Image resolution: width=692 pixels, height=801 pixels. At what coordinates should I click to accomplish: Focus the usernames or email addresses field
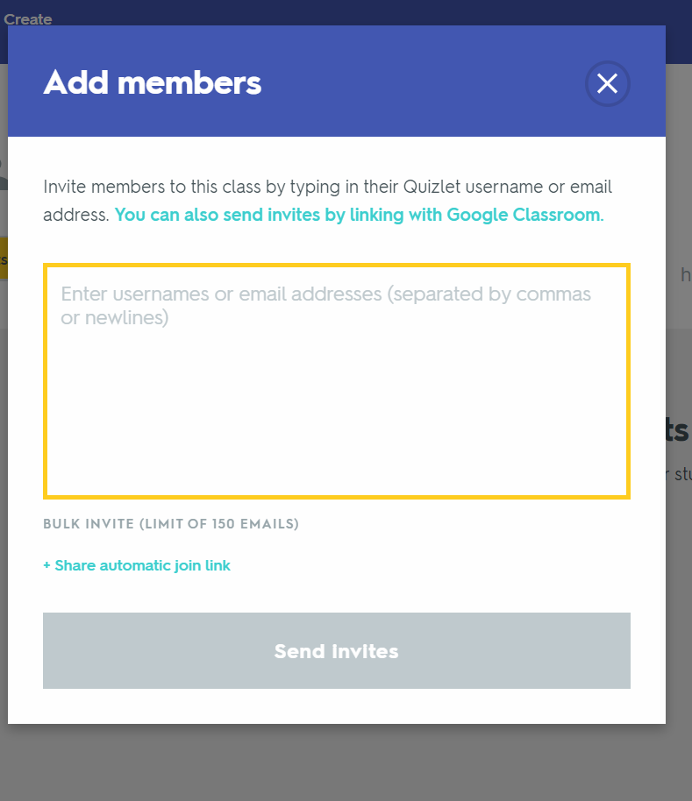(x=337, y=394)
